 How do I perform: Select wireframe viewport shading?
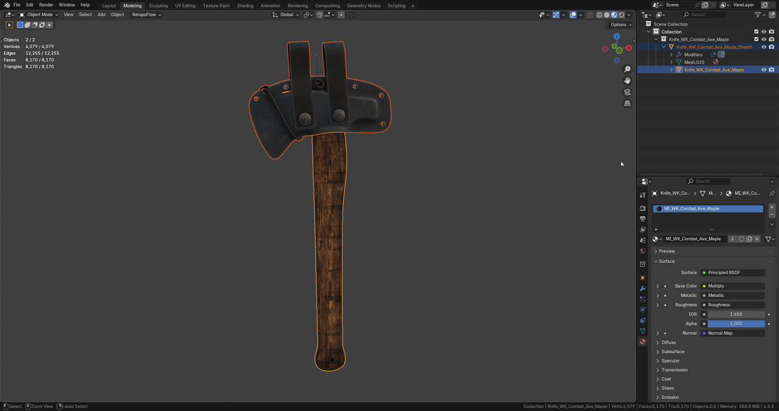pos(599,15)
